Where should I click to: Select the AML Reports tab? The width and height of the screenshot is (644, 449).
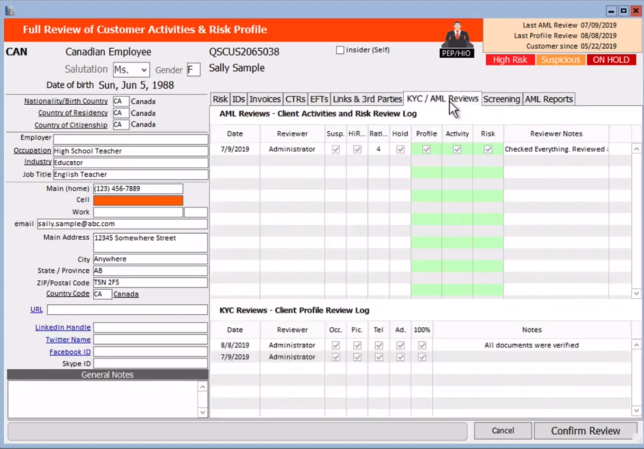click(548, 99)
